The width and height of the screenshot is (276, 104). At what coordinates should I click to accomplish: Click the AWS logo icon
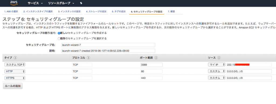point(13,3)
